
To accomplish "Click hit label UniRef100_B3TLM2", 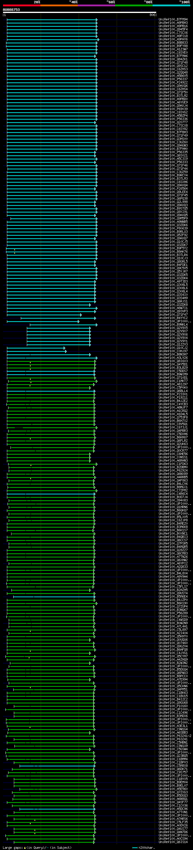I will pyautogui.click(x=173, y=96).
